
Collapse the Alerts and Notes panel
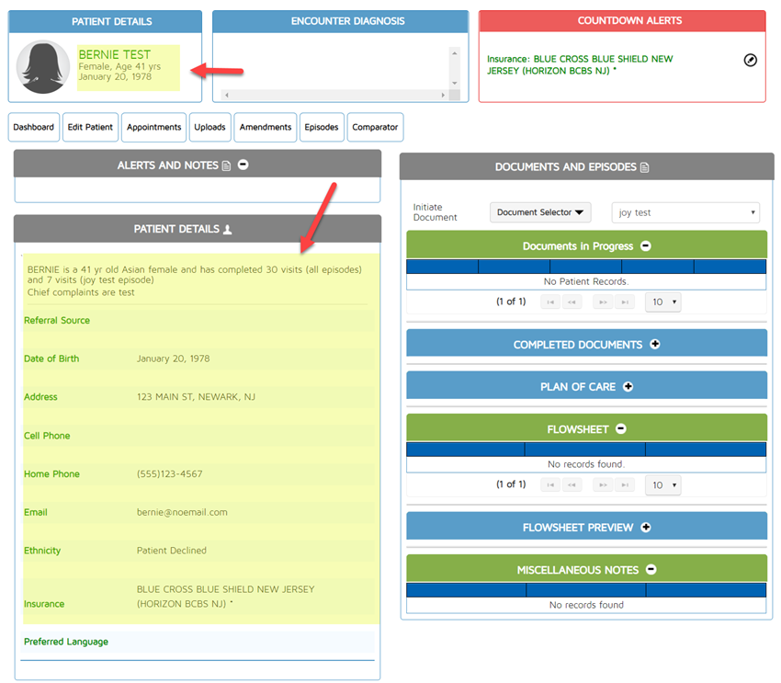(243, 165)
